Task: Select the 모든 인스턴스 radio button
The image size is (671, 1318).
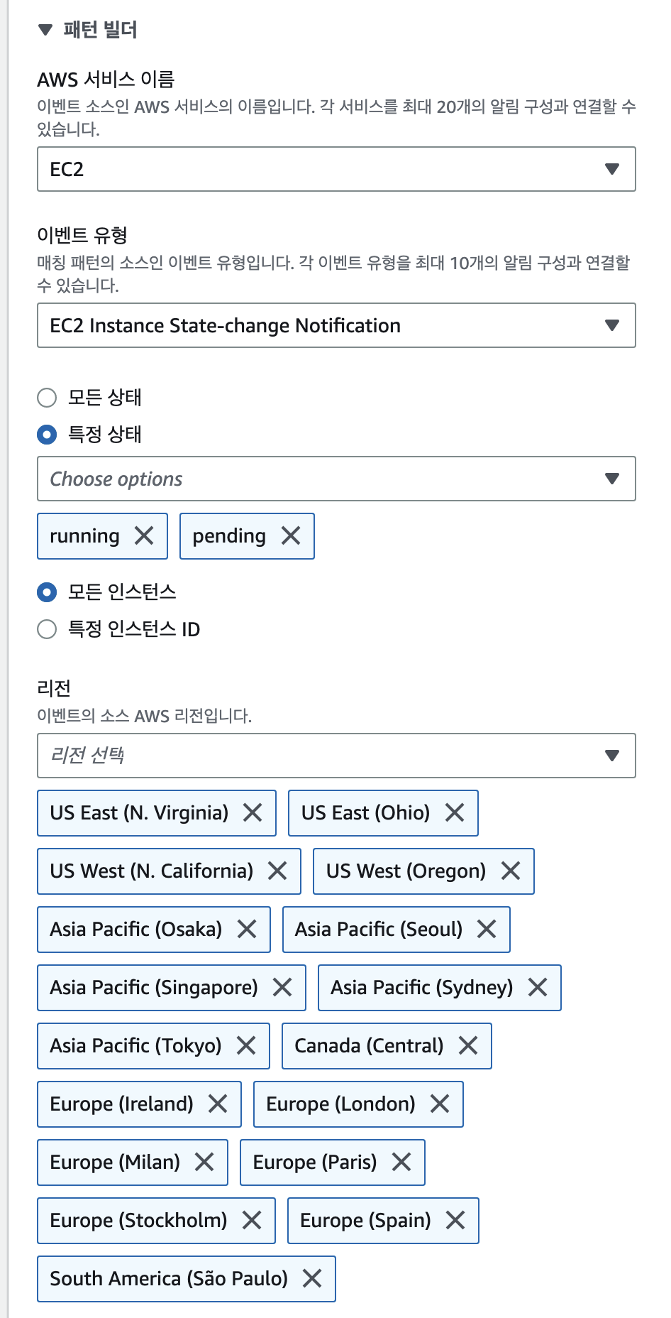Action: pyautogui.click(x=47, y=592)
